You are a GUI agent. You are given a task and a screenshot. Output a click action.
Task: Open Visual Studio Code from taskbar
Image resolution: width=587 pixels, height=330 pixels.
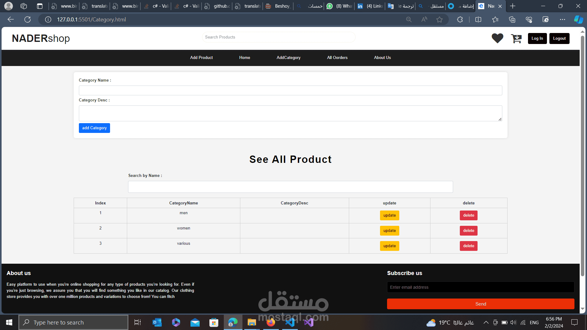pos(290,322)
